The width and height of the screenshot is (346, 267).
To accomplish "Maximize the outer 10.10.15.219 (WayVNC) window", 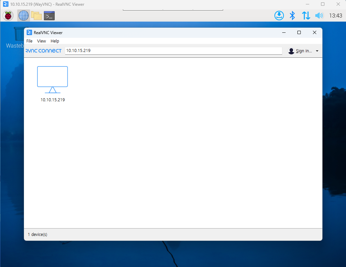I will pos(323,4).
